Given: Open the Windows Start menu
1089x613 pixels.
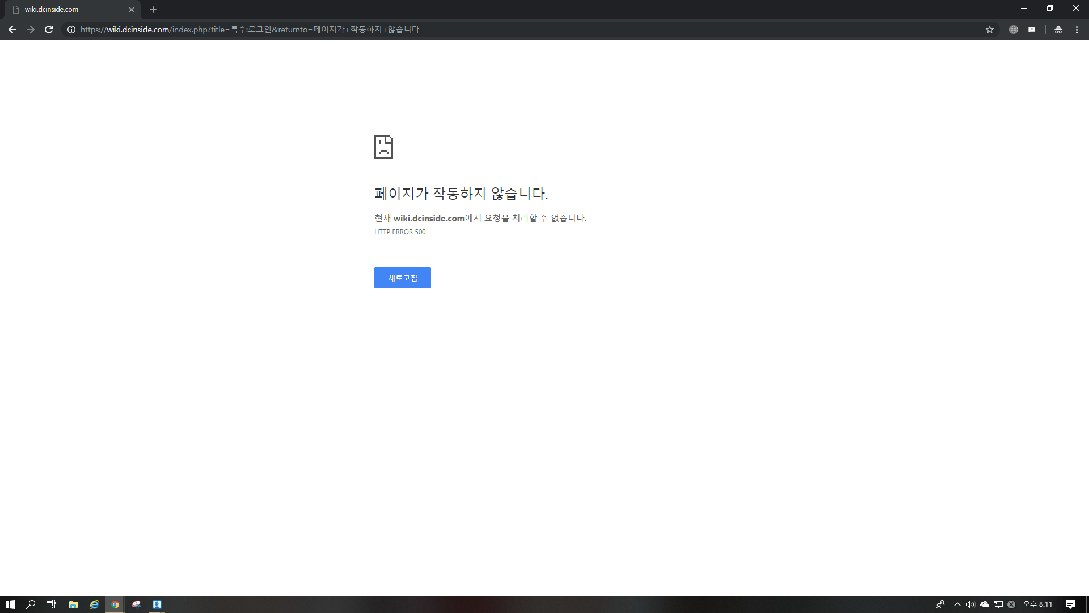Looking at the screenshot, I should 10,604.
